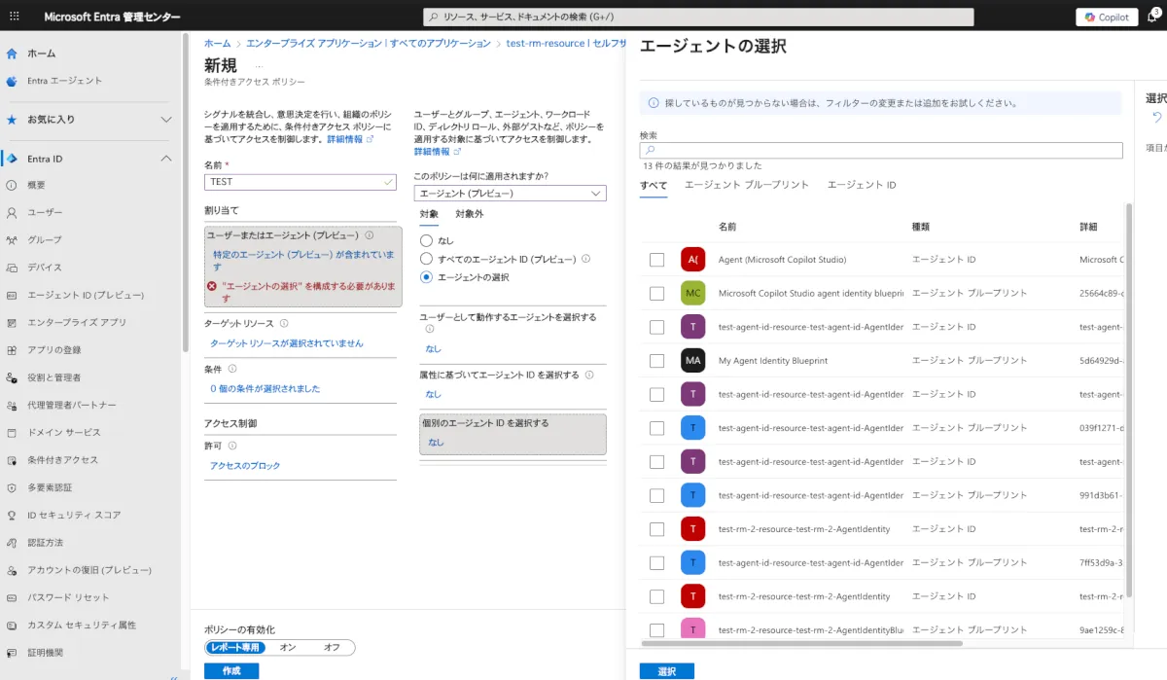Image resolution: width=1167 pixels, height=680 pixels.
Task: Open Entra エージェント sidebar icon
Action: point(12,81)
